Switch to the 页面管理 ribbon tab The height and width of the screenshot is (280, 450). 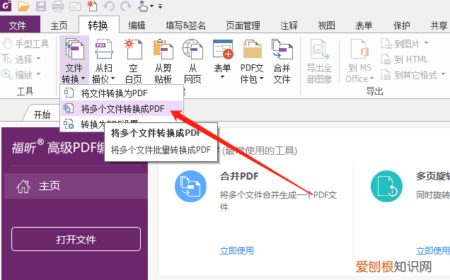click(x=243, y=26)
